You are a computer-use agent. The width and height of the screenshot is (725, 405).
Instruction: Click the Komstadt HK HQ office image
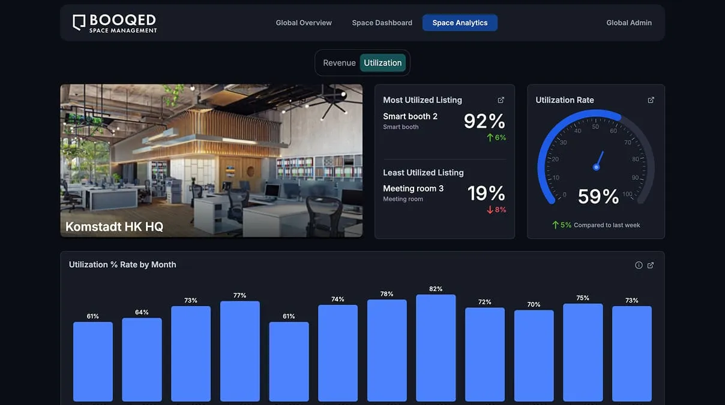(211, 161)
